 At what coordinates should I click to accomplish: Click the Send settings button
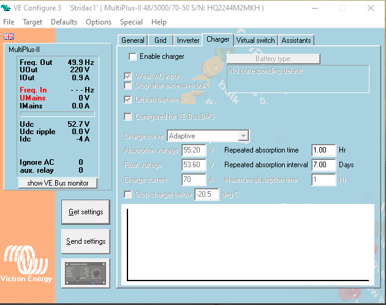coord(86,241)
